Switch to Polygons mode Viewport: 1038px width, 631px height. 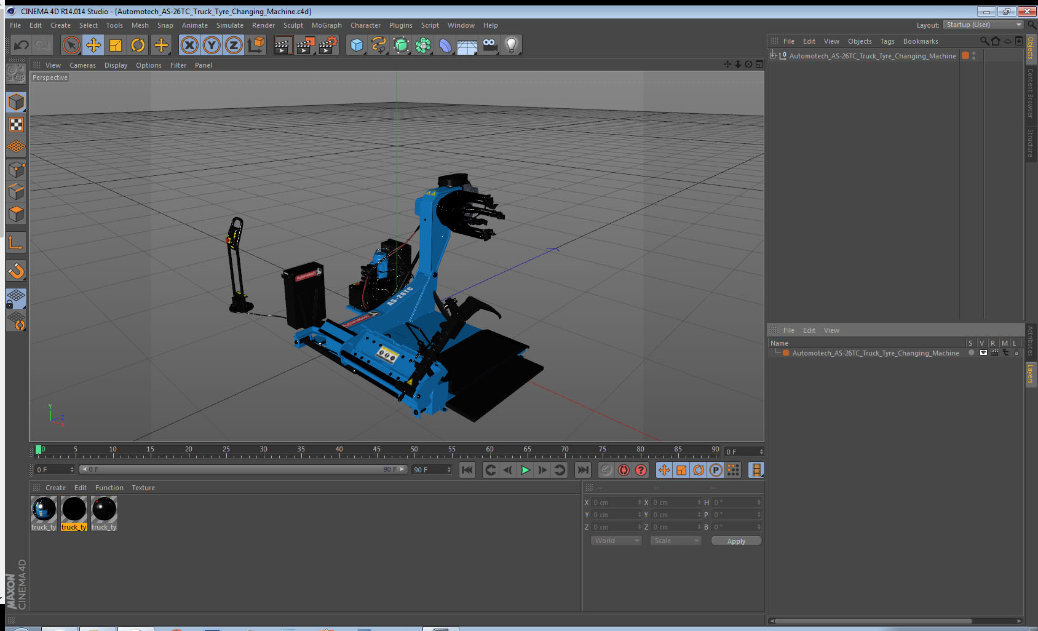16,214
